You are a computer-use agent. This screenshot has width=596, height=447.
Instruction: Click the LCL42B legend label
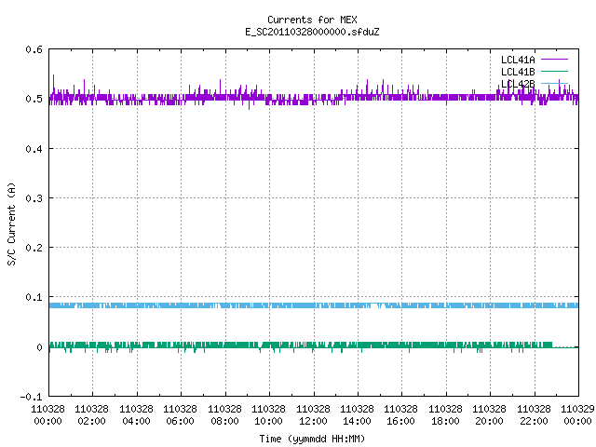pos(518,84)
